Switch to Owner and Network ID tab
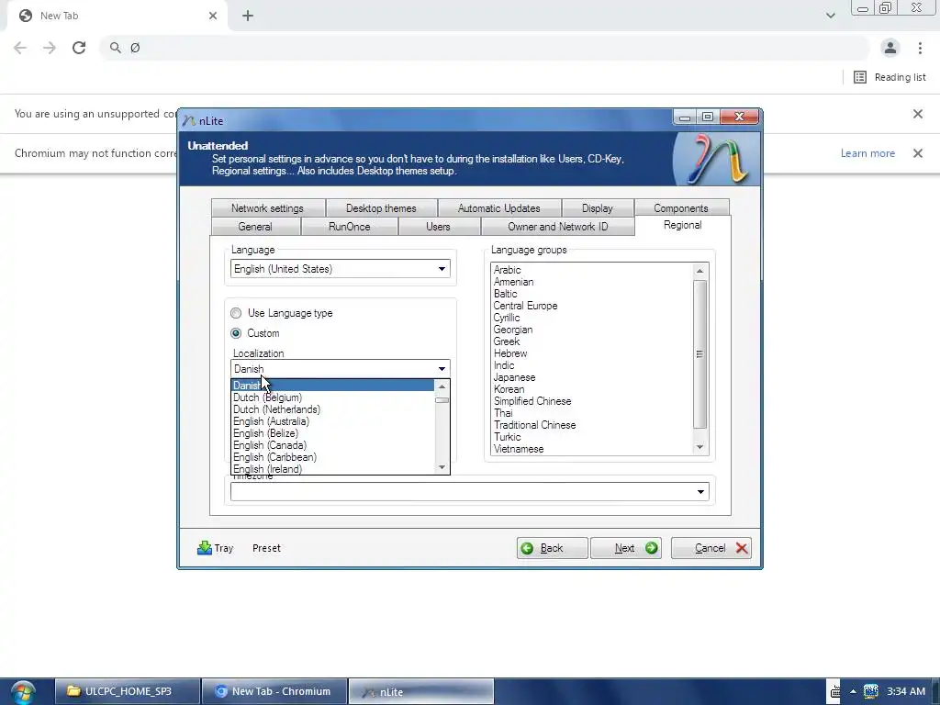This screenshot has height=705, width=940. pos(557,227)
